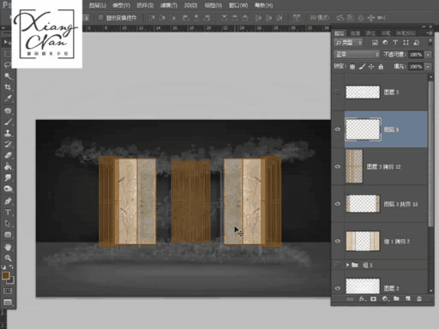The image size is (439, 329).
Task: Filter layers by shape icon
Action: 406,43
